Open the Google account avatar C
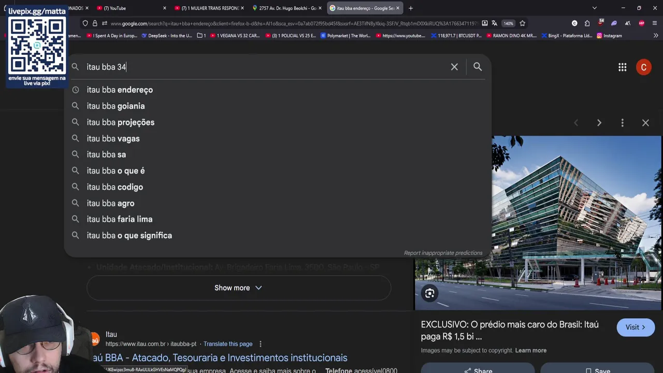Viewport: 663px width, 373px height. 644,67
